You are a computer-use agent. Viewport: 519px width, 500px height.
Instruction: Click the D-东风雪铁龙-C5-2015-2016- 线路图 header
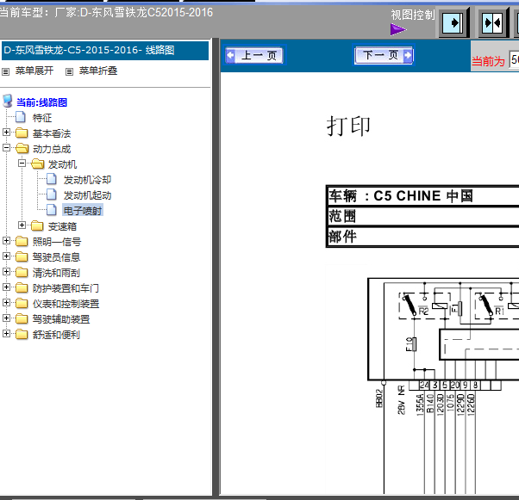coord(105,50)
